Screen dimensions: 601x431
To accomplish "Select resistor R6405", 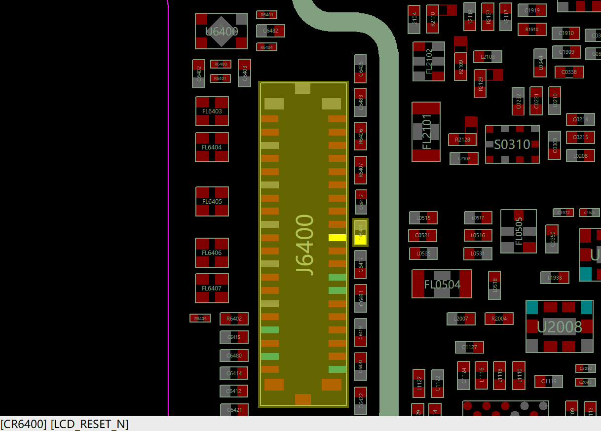I will [x=200, y=319].
